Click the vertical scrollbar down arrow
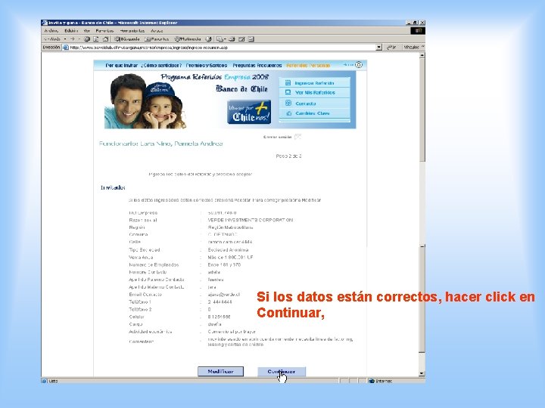Image resolution: width=545 pixels, height=408 pixels. point(422,374)
